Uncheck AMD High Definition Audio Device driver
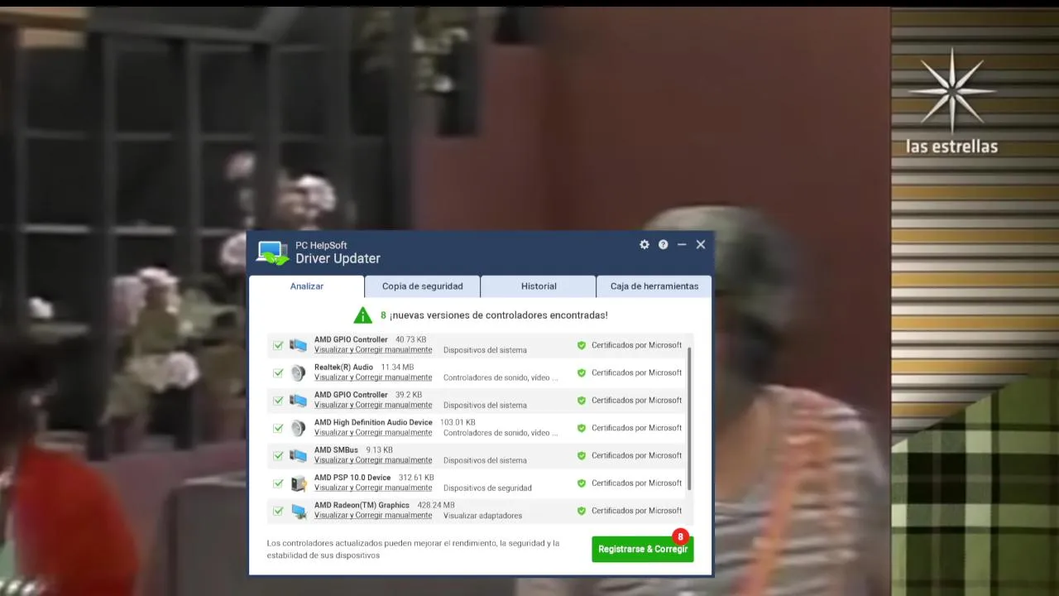 tap(278, 428)
